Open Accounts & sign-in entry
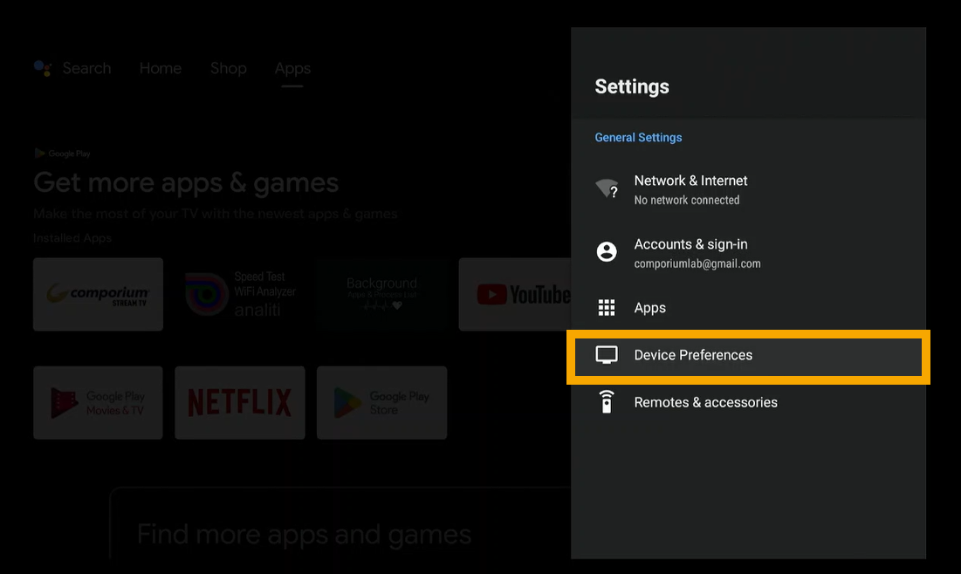The height and width of the screenshot is (574, 961). tap(748, 252)
